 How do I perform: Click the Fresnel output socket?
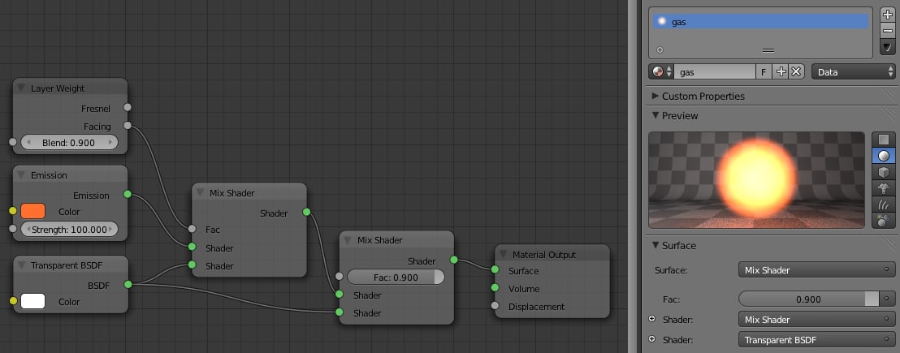[128, 107]
